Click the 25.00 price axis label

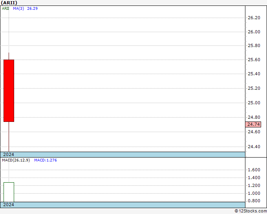pyautogui.click(x=254, y=103)
